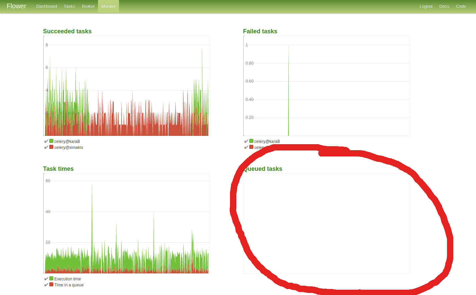Click the Time in a queue label
The image size is (476, 295).
(x=69, y=285)
